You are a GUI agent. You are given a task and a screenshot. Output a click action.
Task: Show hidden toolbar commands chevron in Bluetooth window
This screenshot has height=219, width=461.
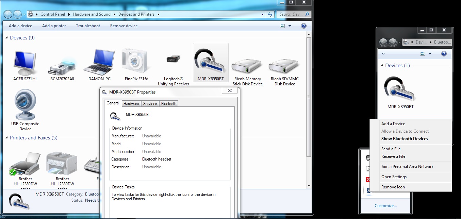383,54
